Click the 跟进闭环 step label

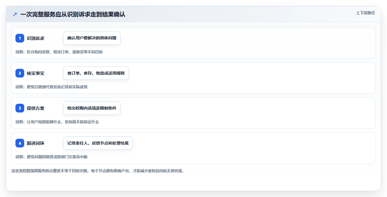36,143
